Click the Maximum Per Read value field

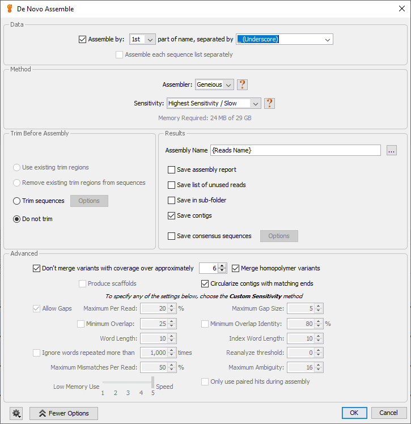coord(154,308)
